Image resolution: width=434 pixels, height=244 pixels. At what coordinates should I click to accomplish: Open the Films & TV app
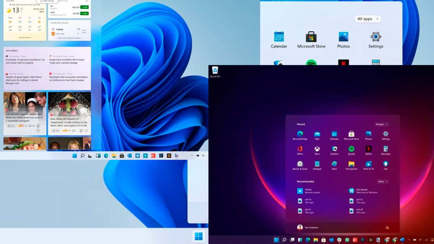tap(369, 164)
